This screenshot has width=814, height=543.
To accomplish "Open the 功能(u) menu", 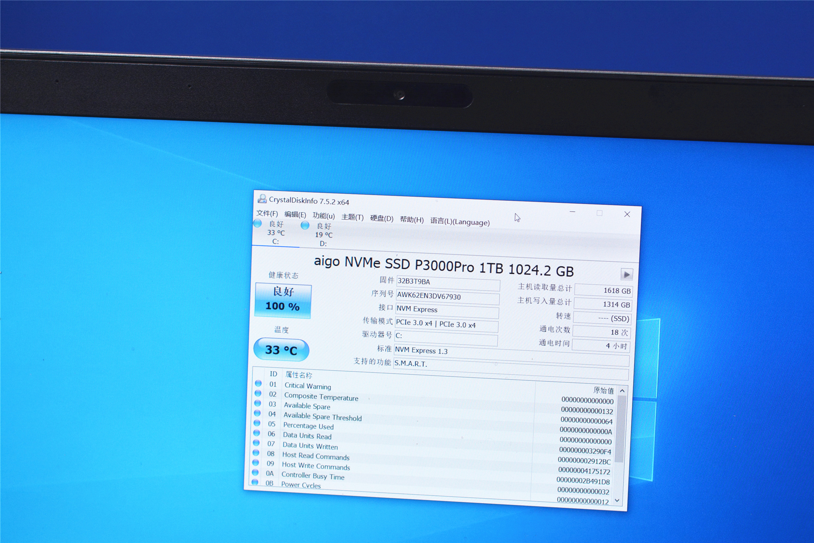I will (324, 215).
